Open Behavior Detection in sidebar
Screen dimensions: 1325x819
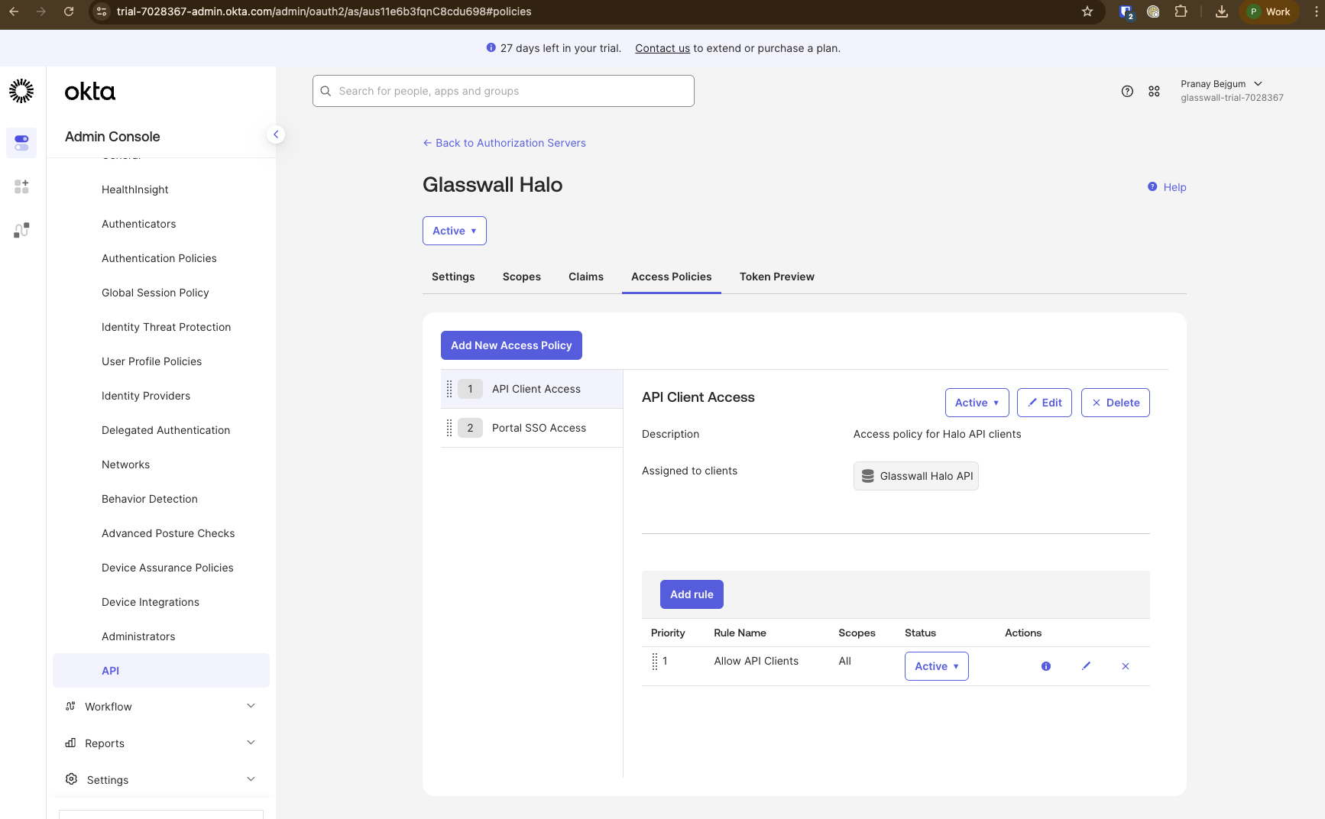point(150,499)
